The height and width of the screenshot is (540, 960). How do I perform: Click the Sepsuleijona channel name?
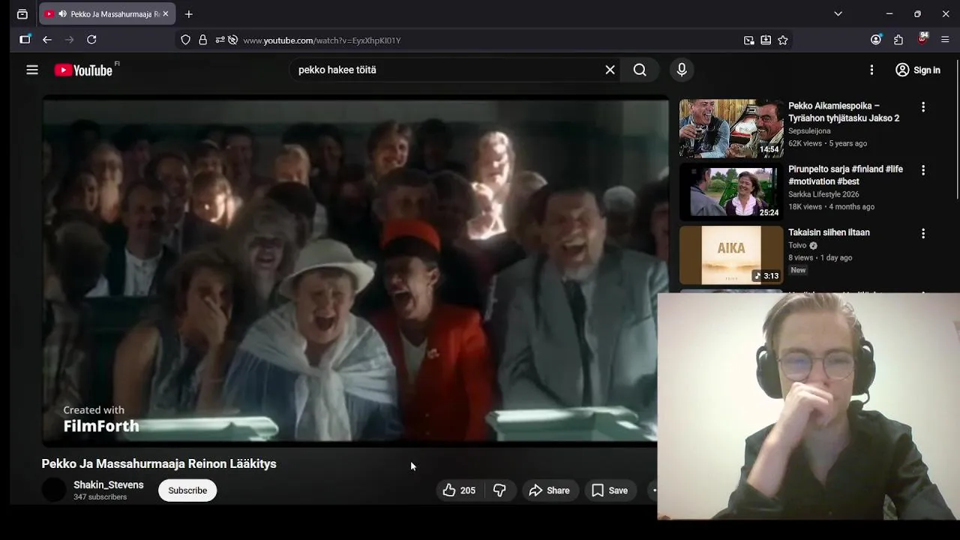pyautogui.click(x=809, y=131)
